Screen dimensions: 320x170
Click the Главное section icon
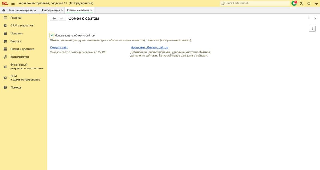(x=5, y=17)
